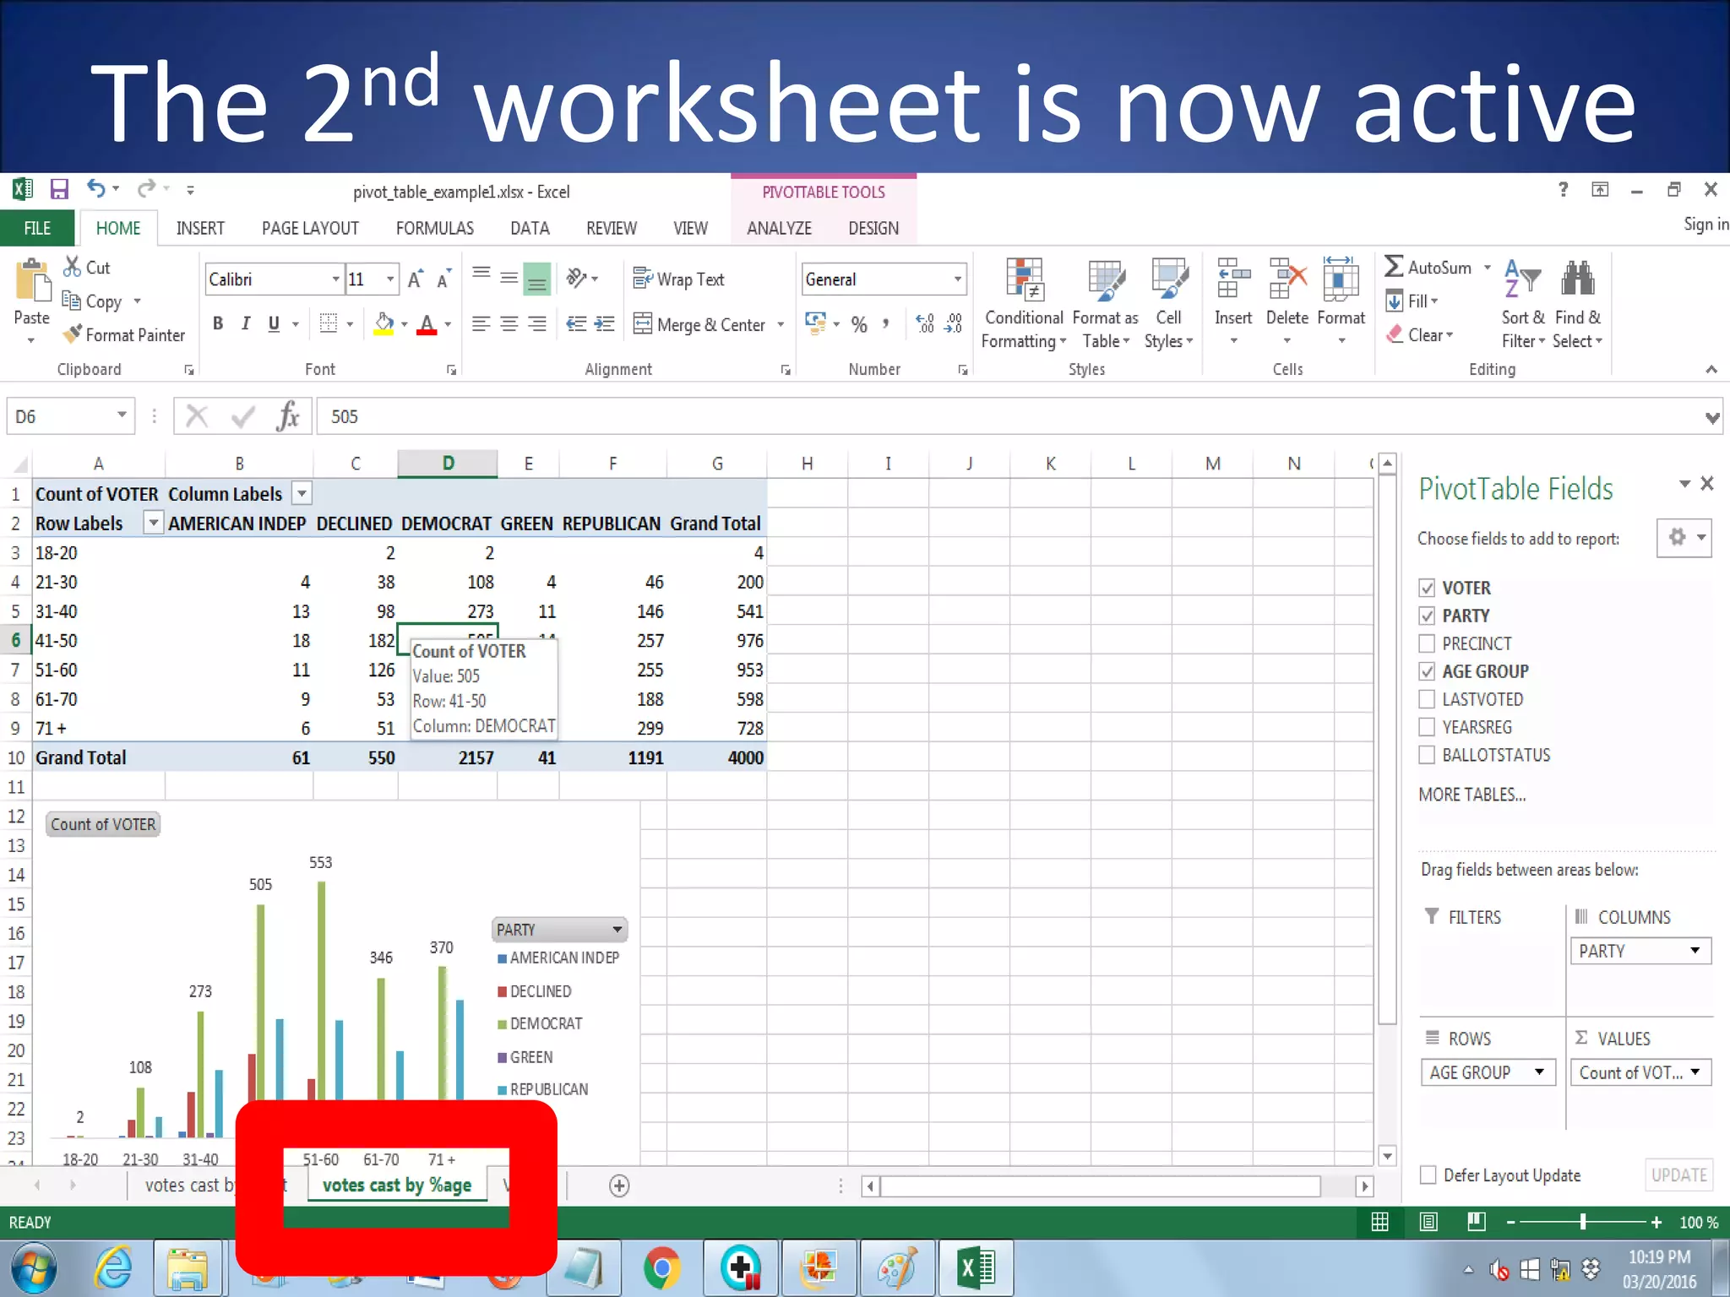Click Merge & Center
The height and width of the screenshot is (1297, 1730).
click(x=699, y=324)
